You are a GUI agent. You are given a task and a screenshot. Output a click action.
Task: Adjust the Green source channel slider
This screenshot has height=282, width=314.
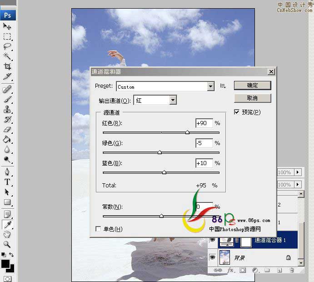(159, 152)
